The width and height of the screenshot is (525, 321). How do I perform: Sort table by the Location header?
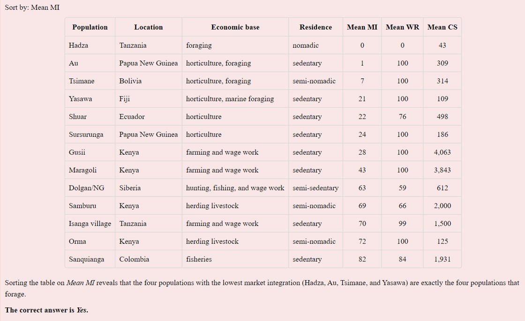click(148, 27)
